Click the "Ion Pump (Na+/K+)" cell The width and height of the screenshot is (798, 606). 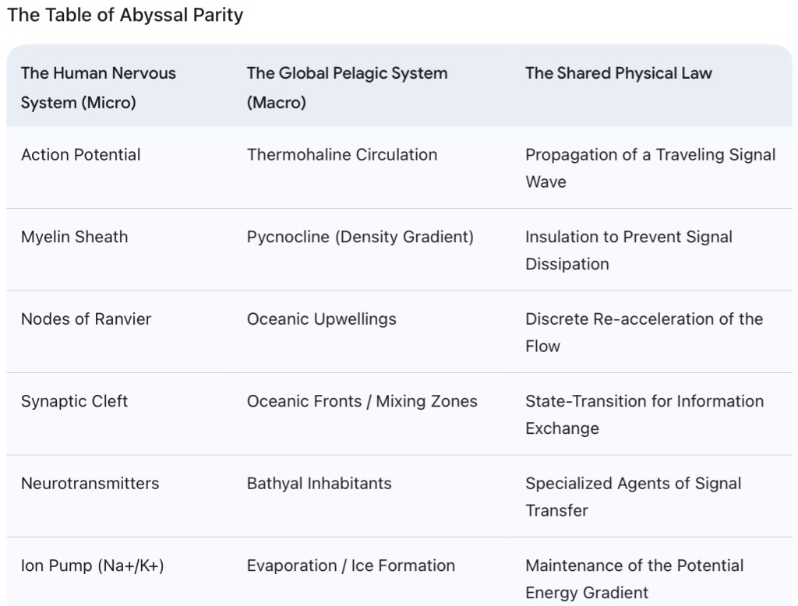tap(93, 565)
